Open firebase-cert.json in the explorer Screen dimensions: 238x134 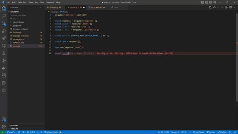(26, 29)
